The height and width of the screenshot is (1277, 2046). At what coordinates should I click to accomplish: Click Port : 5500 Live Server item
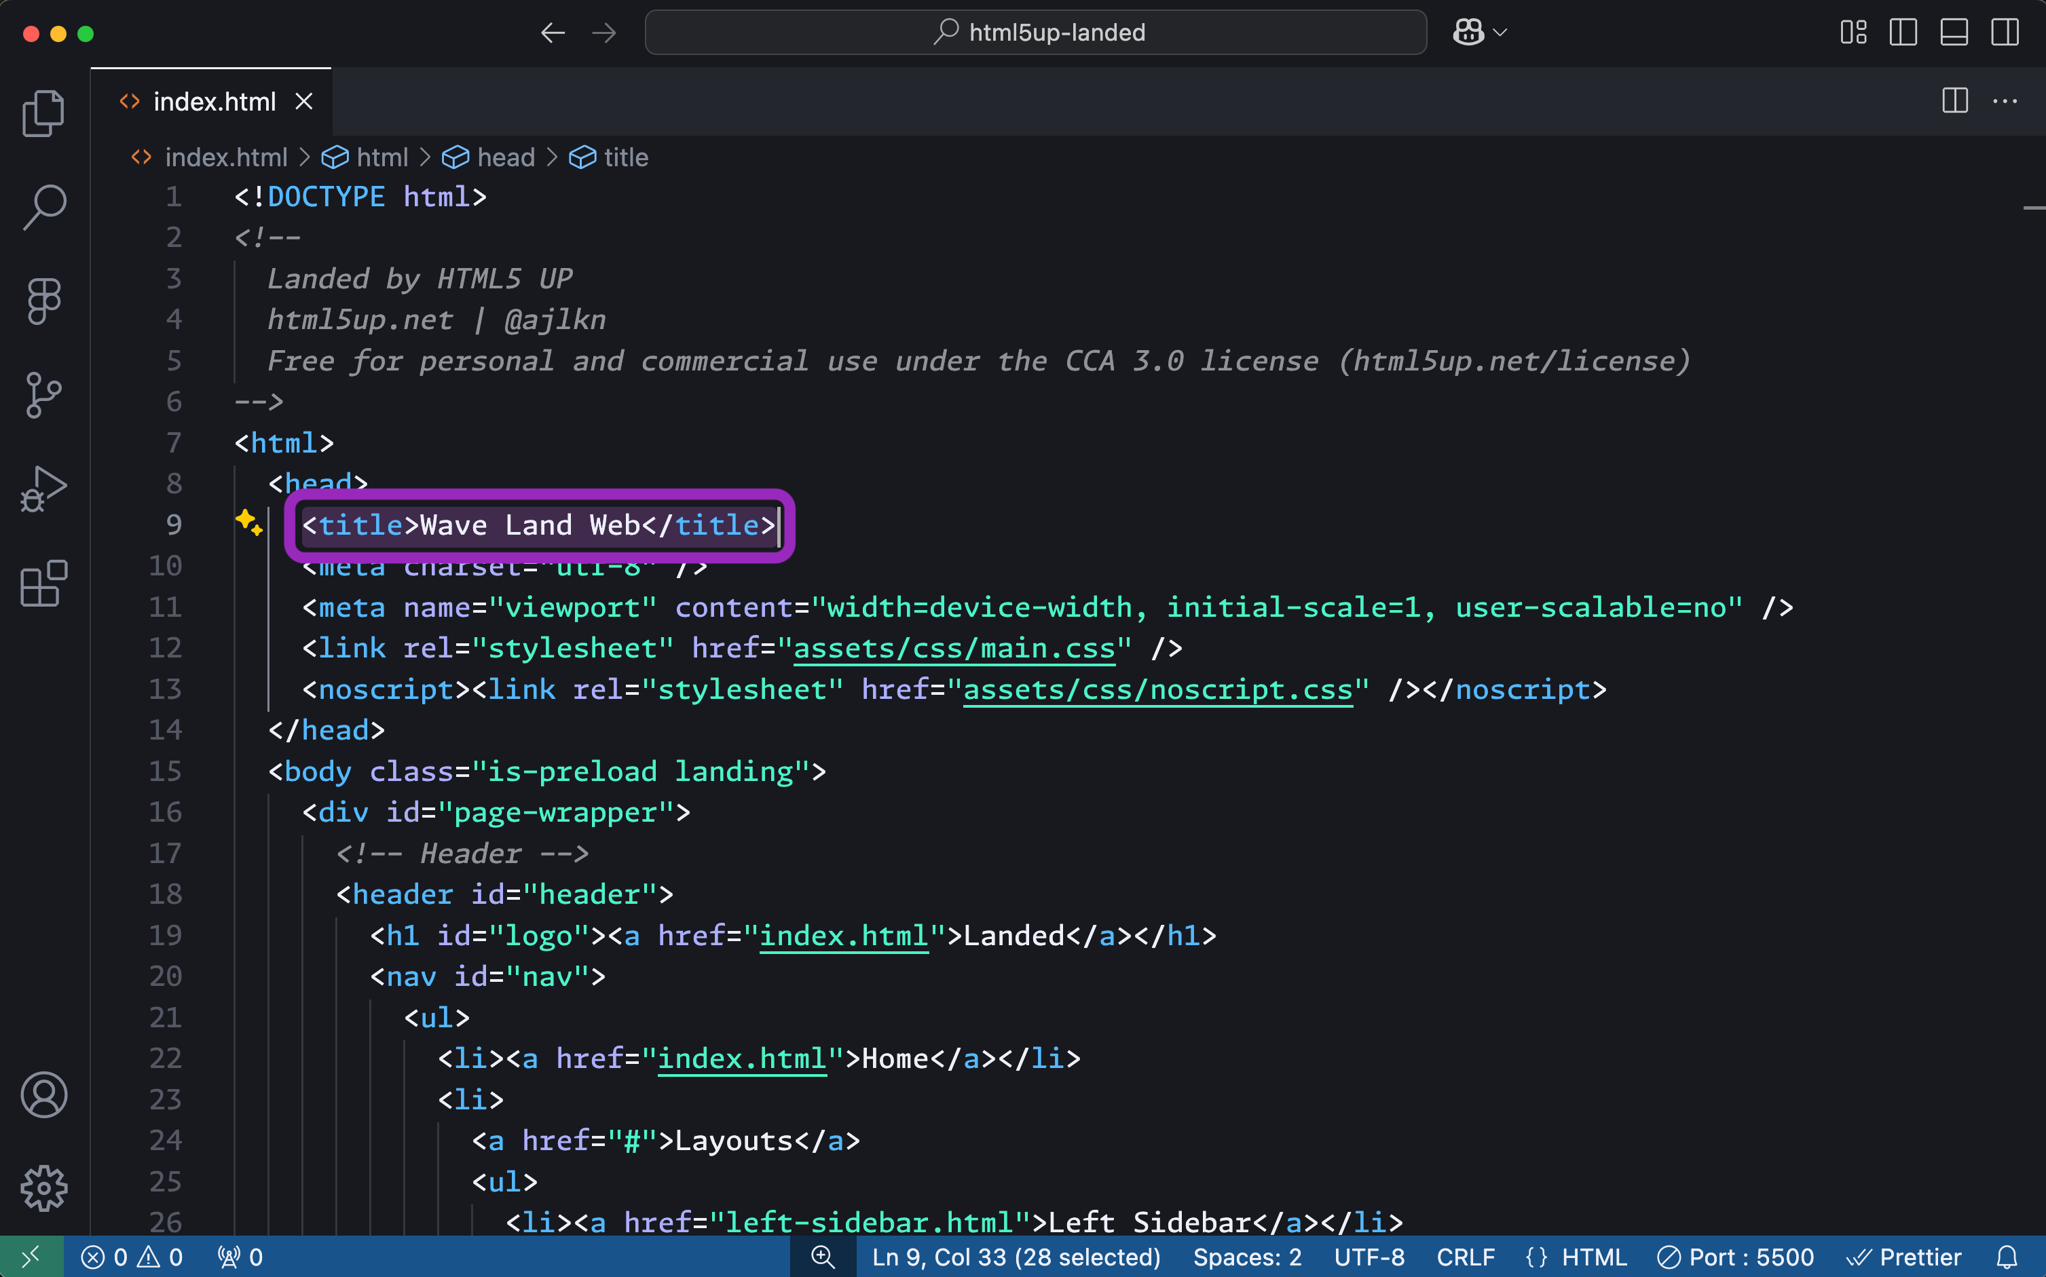click(x=1735, y=1257)
